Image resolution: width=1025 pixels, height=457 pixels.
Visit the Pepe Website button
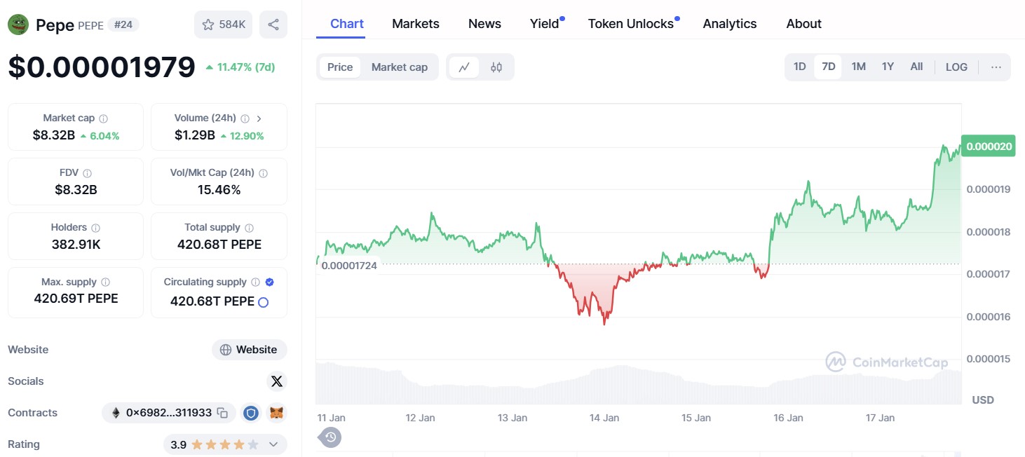pos(249,349)
